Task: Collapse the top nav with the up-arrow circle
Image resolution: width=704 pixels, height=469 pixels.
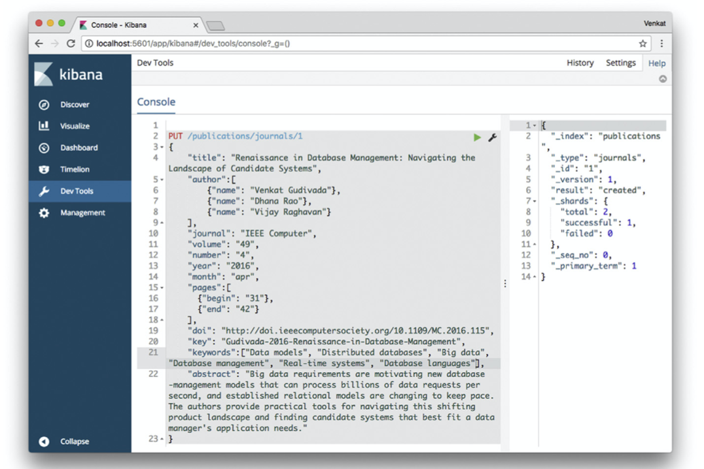Action: point(663,79)
